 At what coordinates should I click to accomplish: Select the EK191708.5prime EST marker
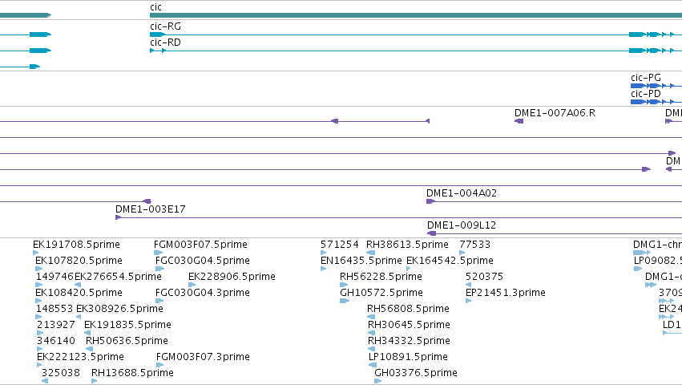pyautogui.click(x=36, y=253)
